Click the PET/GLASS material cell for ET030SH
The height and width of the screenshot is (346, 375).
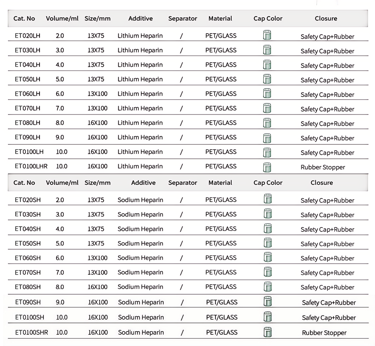(x=221, y=214)
